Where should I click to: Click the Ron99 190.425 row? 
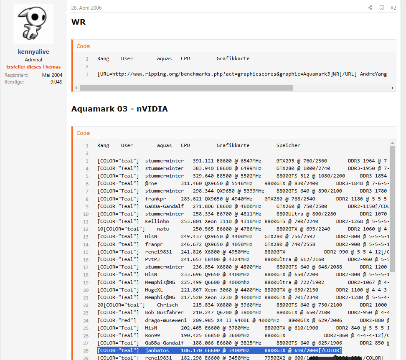[x=243, y=335]
